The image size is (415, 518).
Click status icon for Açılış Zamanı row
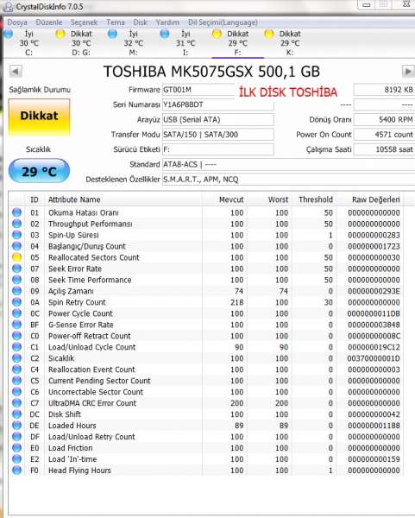pos(17,291)
